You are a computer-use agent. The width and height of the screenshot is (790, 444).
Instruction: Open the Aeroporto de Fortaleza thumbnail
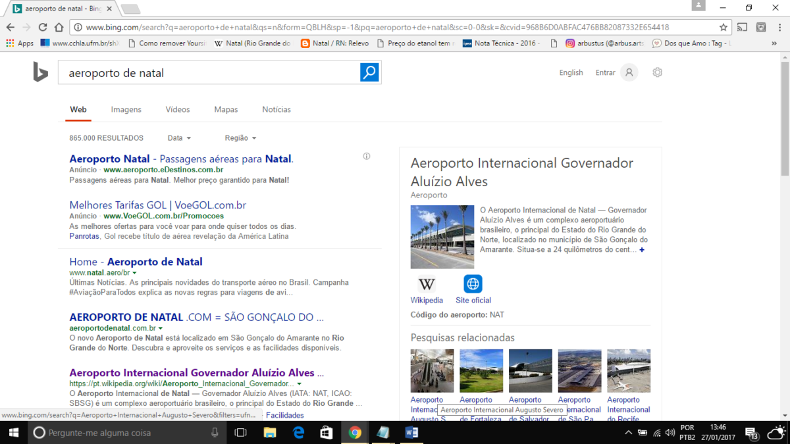click(481, 371)
